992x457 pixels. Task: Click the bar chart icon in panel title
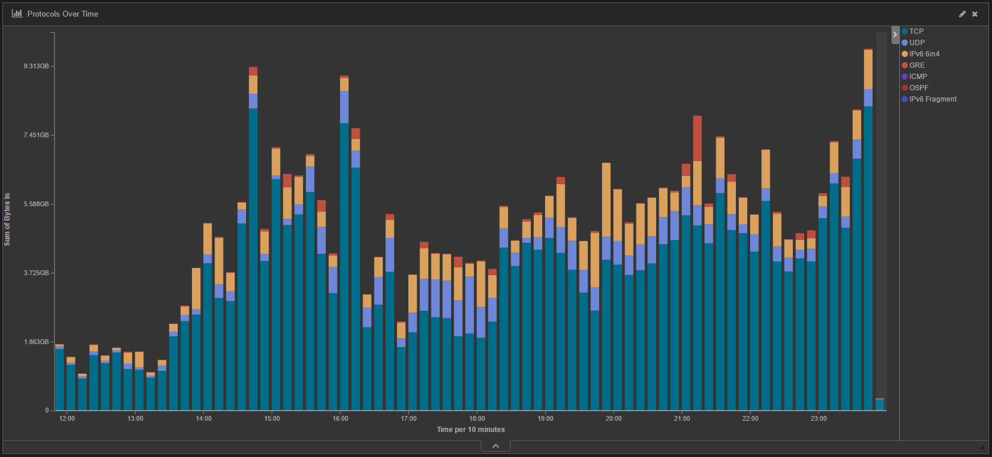click(x=17, y=13)
